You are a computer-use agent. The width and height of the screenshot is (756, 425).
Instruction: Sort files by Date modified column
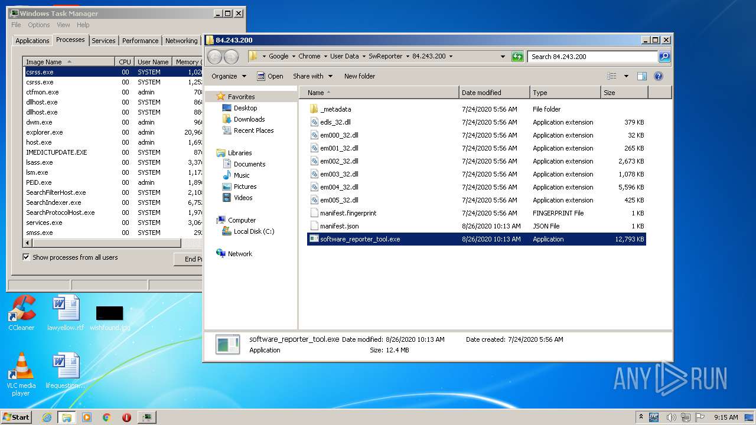[x=494, y=93]
